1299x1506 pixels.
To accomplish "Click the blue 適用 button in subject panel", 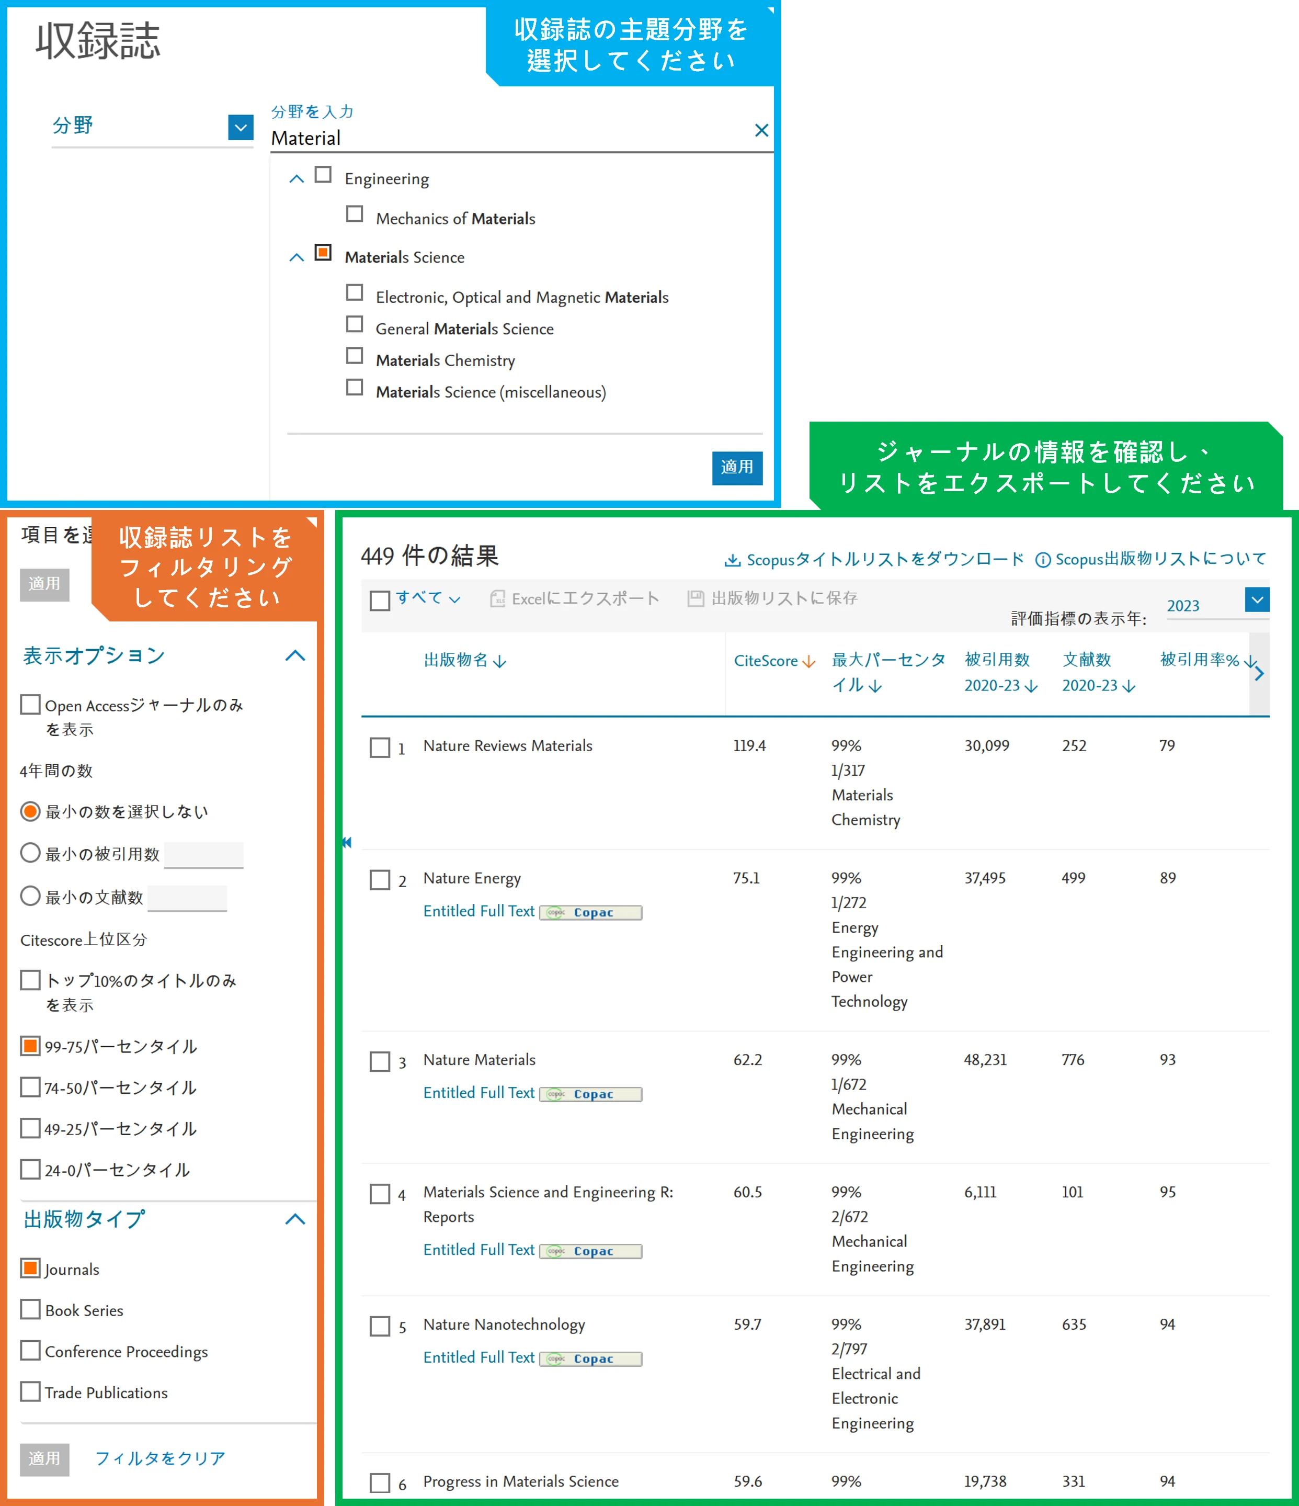I will (x=737, y=467).
